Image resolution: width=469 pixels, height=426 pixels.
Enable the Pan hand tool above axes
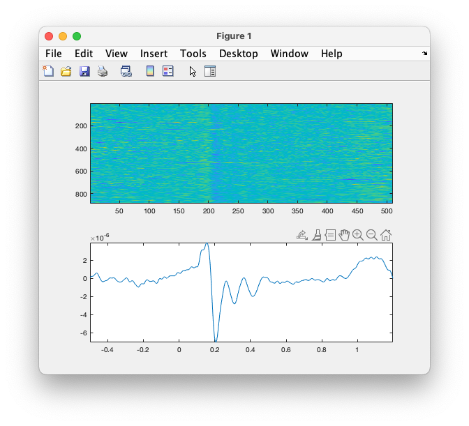pyautogui.click(x=343, y=235)
